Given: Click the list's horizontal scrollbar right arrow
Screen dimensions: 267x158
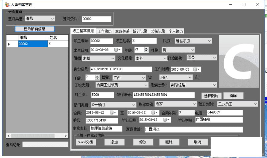Looking at the screenshot, I should tap(66, 136).
